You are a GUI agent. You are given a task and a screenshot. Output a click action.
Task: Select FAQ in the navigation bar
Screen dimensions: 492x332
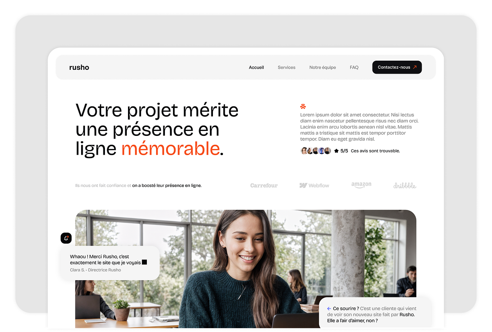point(354,67)
